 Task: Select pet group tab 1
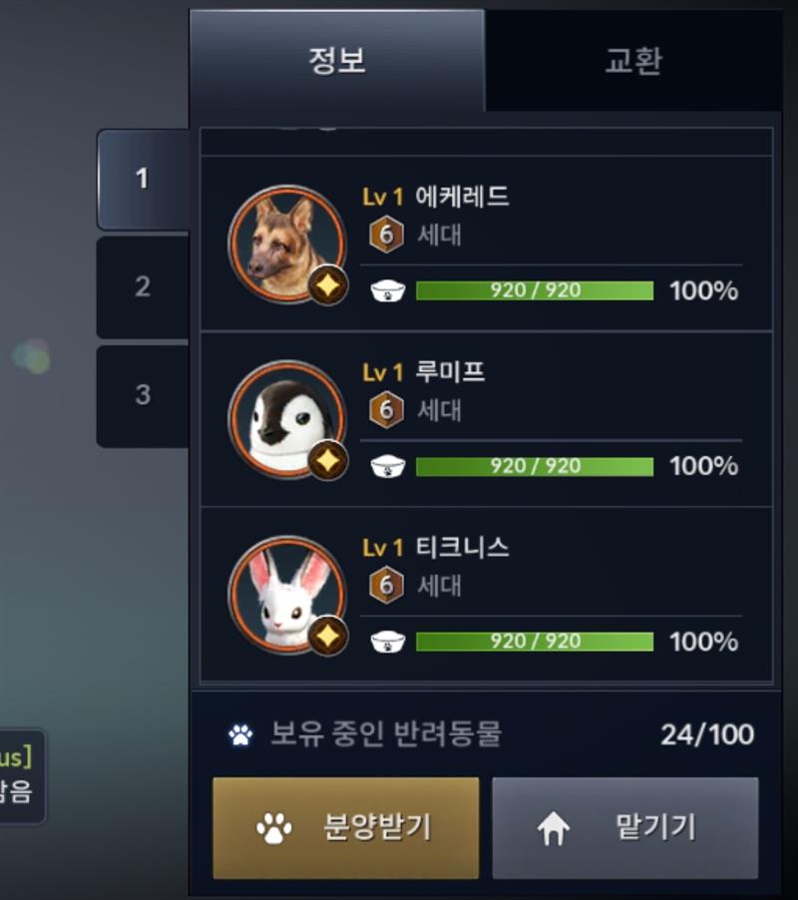[x=143, y=179]
